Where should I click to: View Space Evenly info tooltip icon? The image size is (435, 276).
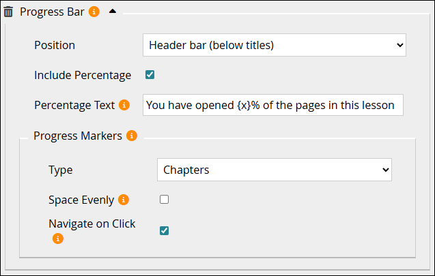(124, 200)
